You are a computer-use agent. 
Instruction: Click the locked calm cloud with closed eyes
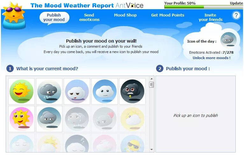21,143
